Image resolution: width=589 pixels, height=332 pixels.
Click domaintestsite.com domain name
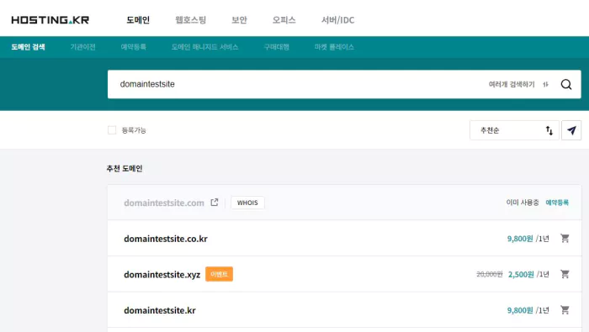pyautogui.click(x=164, y=203)
